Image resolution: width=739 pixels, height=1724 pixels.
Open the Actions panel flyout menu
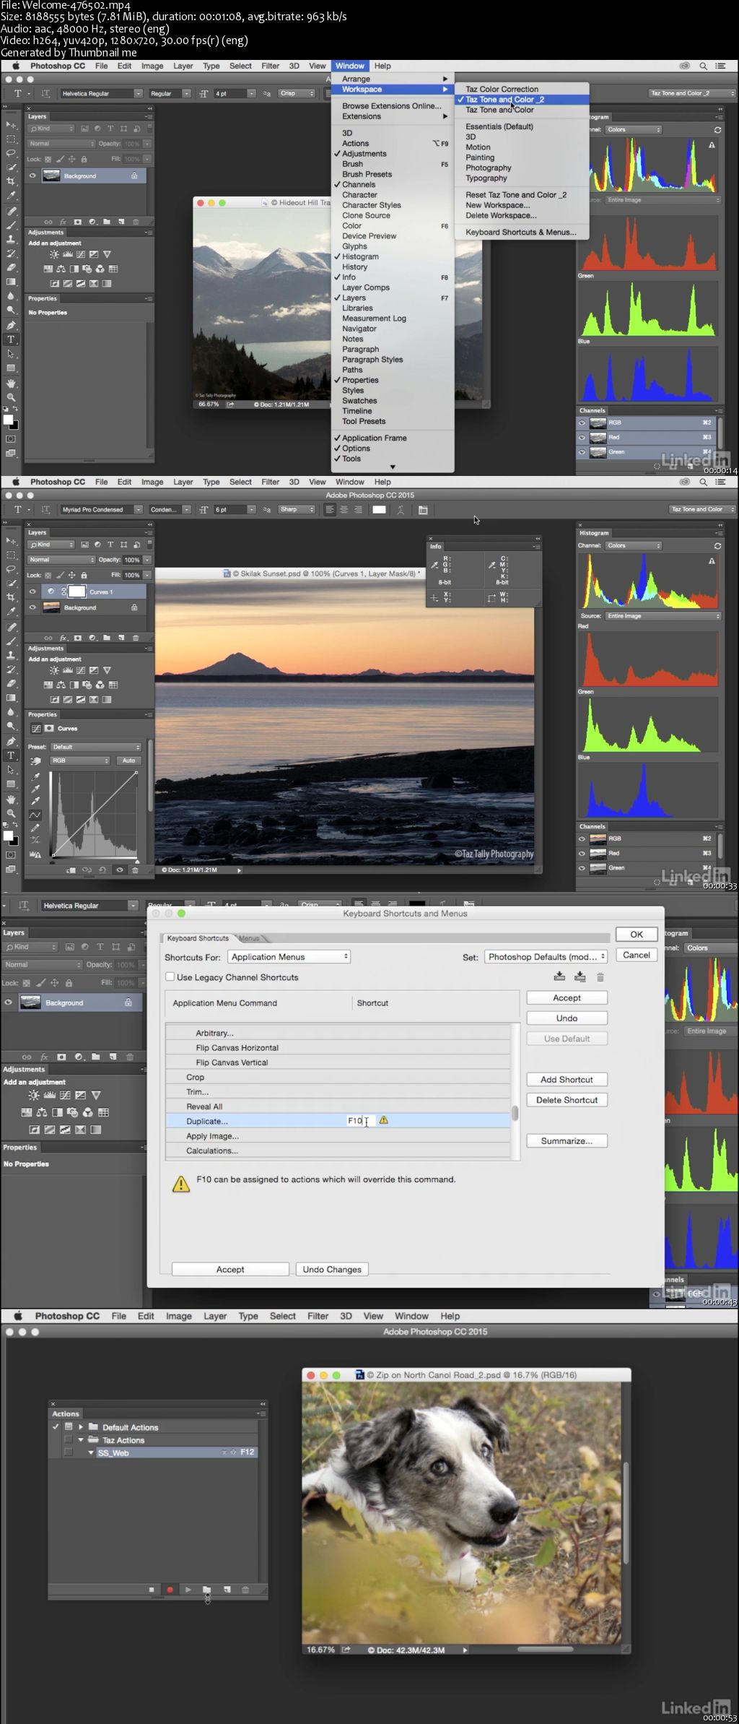261,1413
